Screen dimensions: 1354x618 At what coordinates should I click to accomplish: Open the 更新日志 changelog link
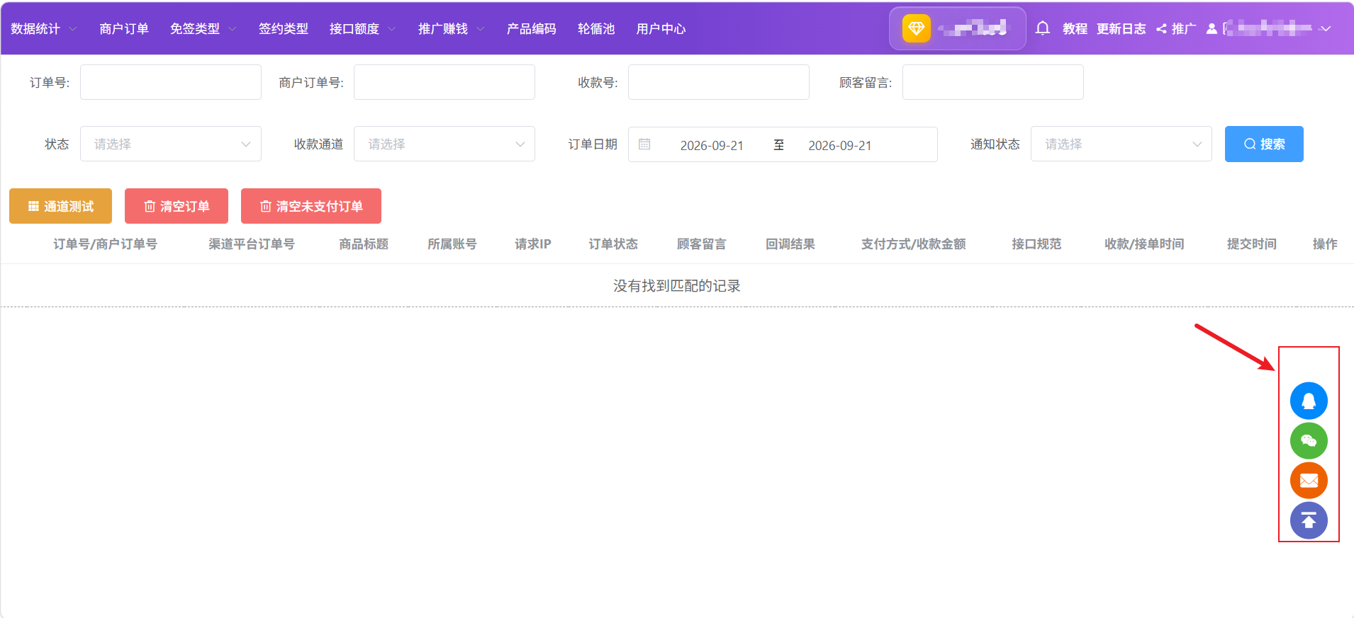1121,29
